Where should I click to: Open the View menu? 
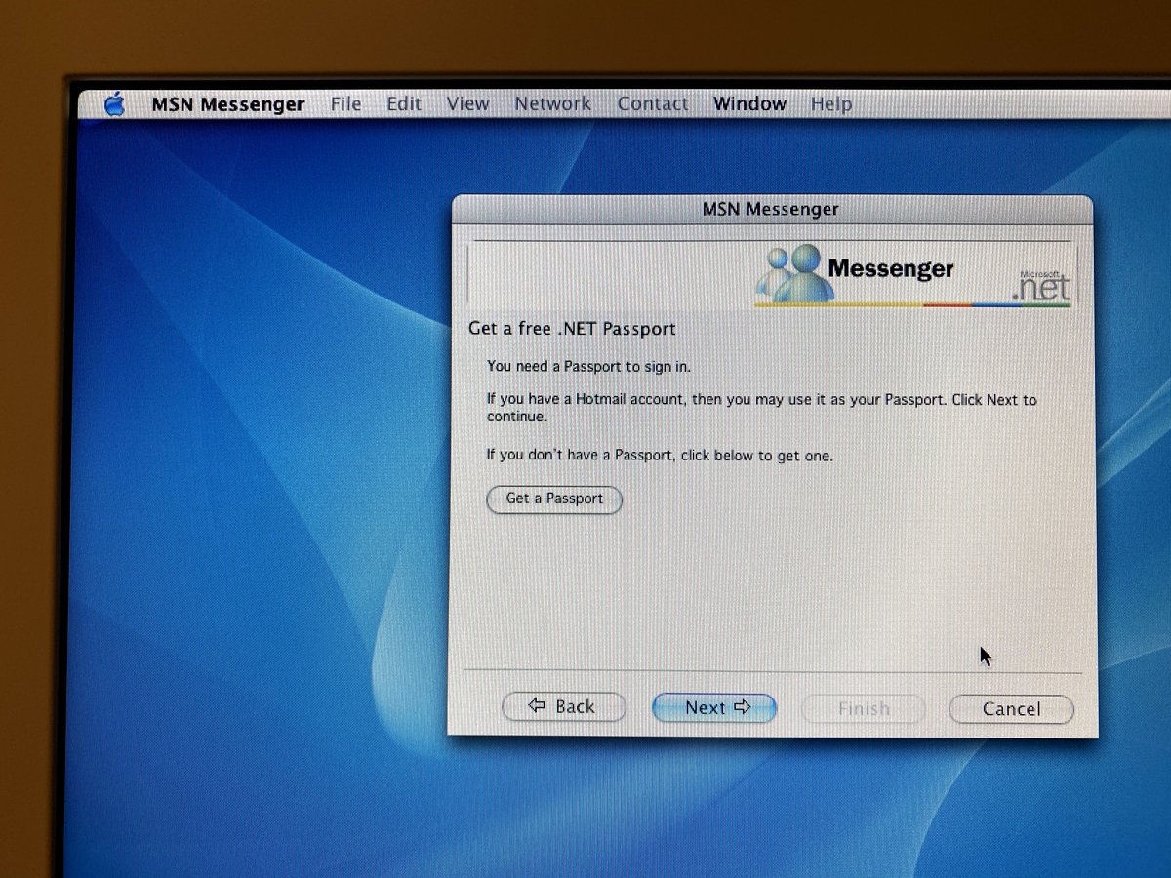[468, 103]
